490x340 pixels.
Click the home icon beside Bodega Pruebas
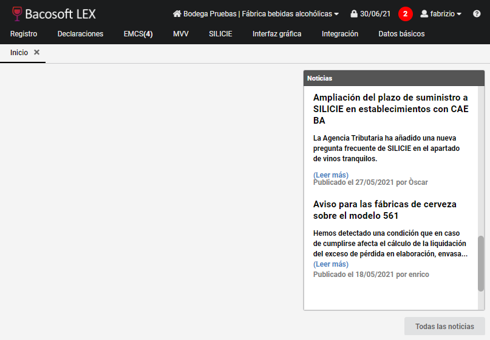(177, 14)
